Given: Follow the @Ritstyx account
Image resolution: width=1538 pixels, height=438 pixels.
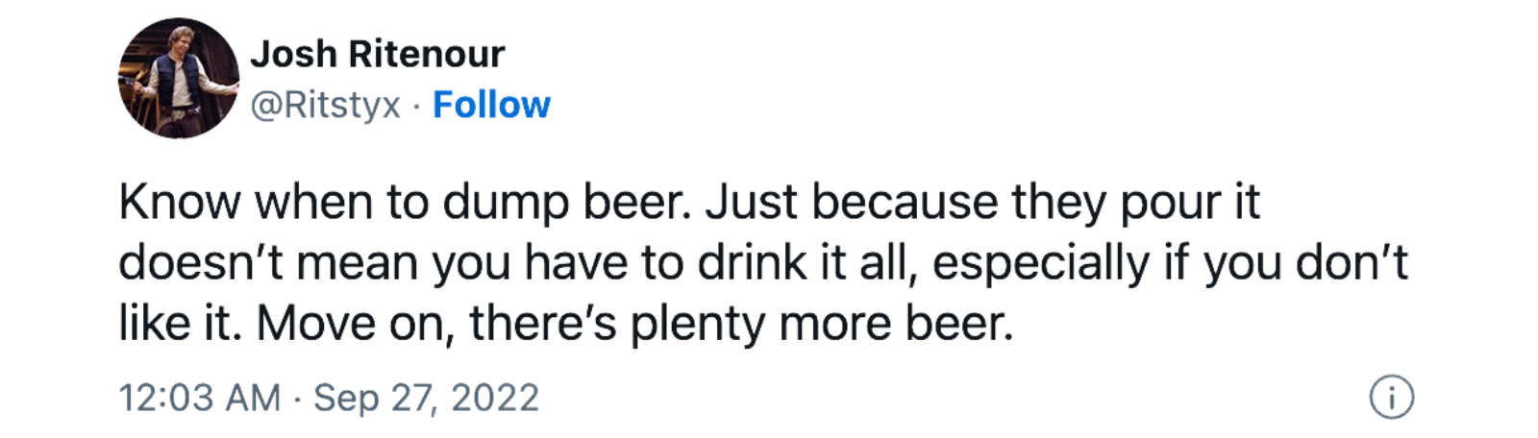Looking at the screenshot, I should coord(491,105).
